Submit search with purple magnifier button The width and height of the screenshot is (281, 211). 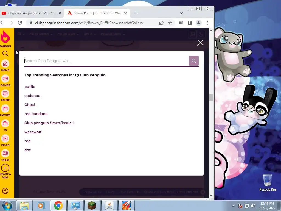(193, 61)
